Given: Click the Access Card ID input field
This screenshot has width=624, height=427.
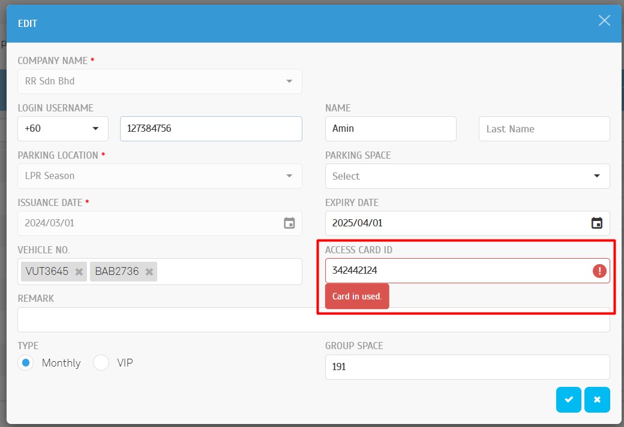Looking at the screenshot, I should pyautogui.click(x=456, y=271).
